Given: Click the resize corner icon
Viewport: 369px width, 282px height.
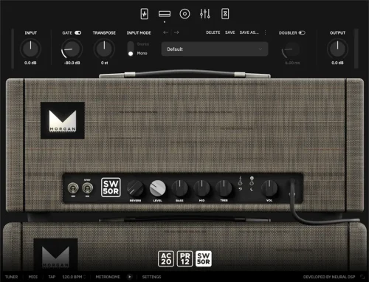Looking at the screenshot, I should click(362, 277).
